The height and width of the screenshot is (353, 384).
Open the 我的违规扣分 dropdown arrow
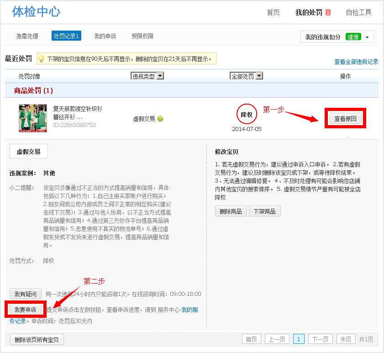click(367, 37)
